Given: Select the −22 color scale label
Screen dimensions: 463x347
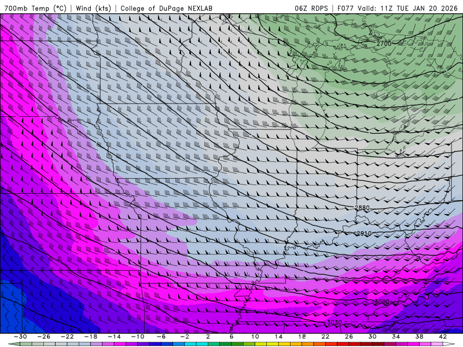Looking at the screenshot, I should click(67, 337).
